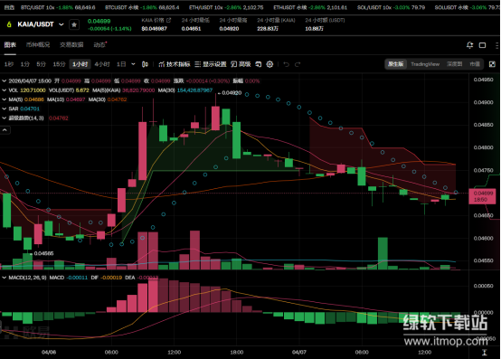
Task: Expand chart to fullscreen mode
Action: tap(492, 64)
